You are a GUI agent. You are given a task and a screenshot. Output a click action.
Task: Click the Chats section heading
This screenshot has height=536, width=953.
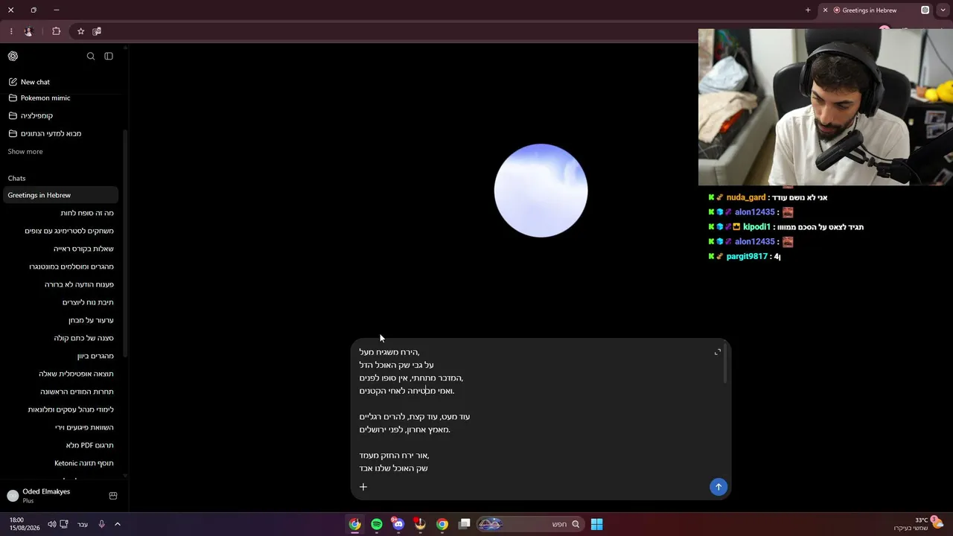[x=16, y=178]
